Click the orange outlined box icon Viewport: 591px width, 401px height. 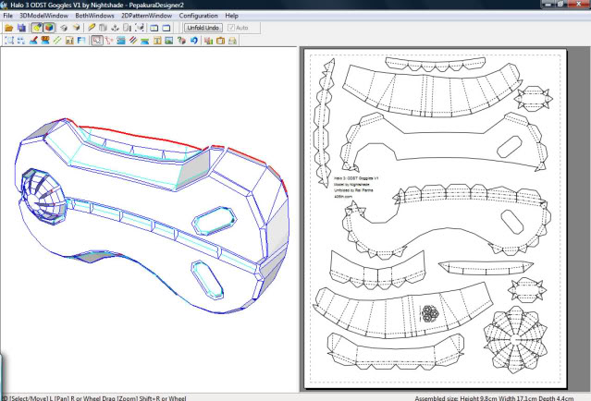220,41
